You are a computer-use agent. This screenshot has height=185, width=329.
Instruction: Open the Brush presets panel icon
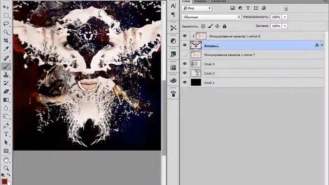pos(173,94)
